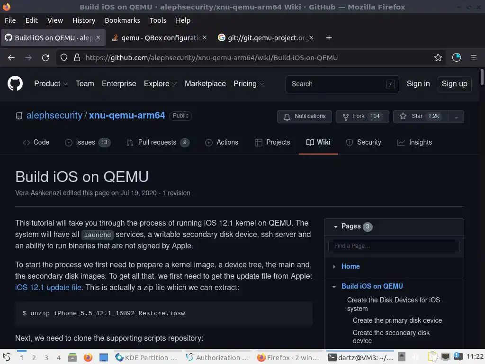Open the tracking protection shield icon

coord(64,57)
